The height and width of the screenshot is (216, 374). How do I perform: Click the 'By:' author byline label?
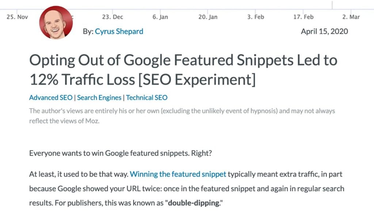(x=88, y=31)
